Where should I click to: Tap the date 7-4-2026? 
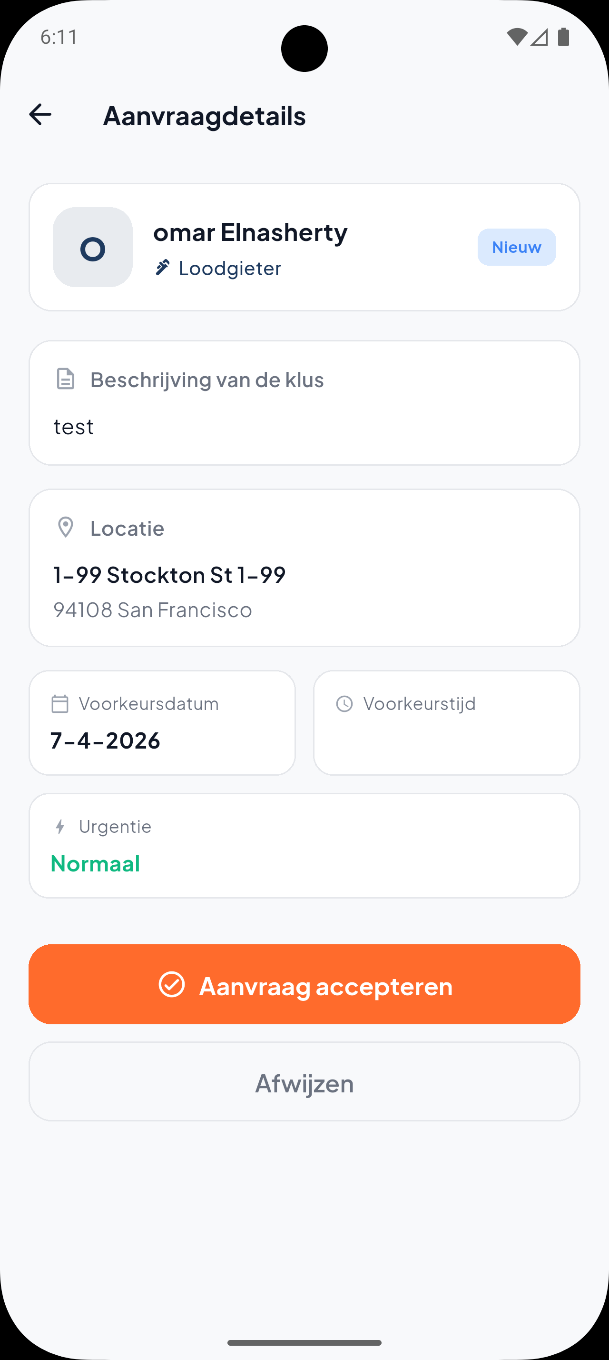[x=106, y=740]
